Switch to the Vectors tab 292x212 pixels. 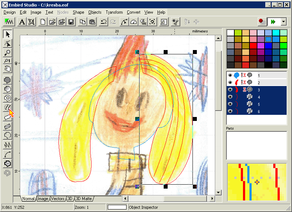click(58, 199)
